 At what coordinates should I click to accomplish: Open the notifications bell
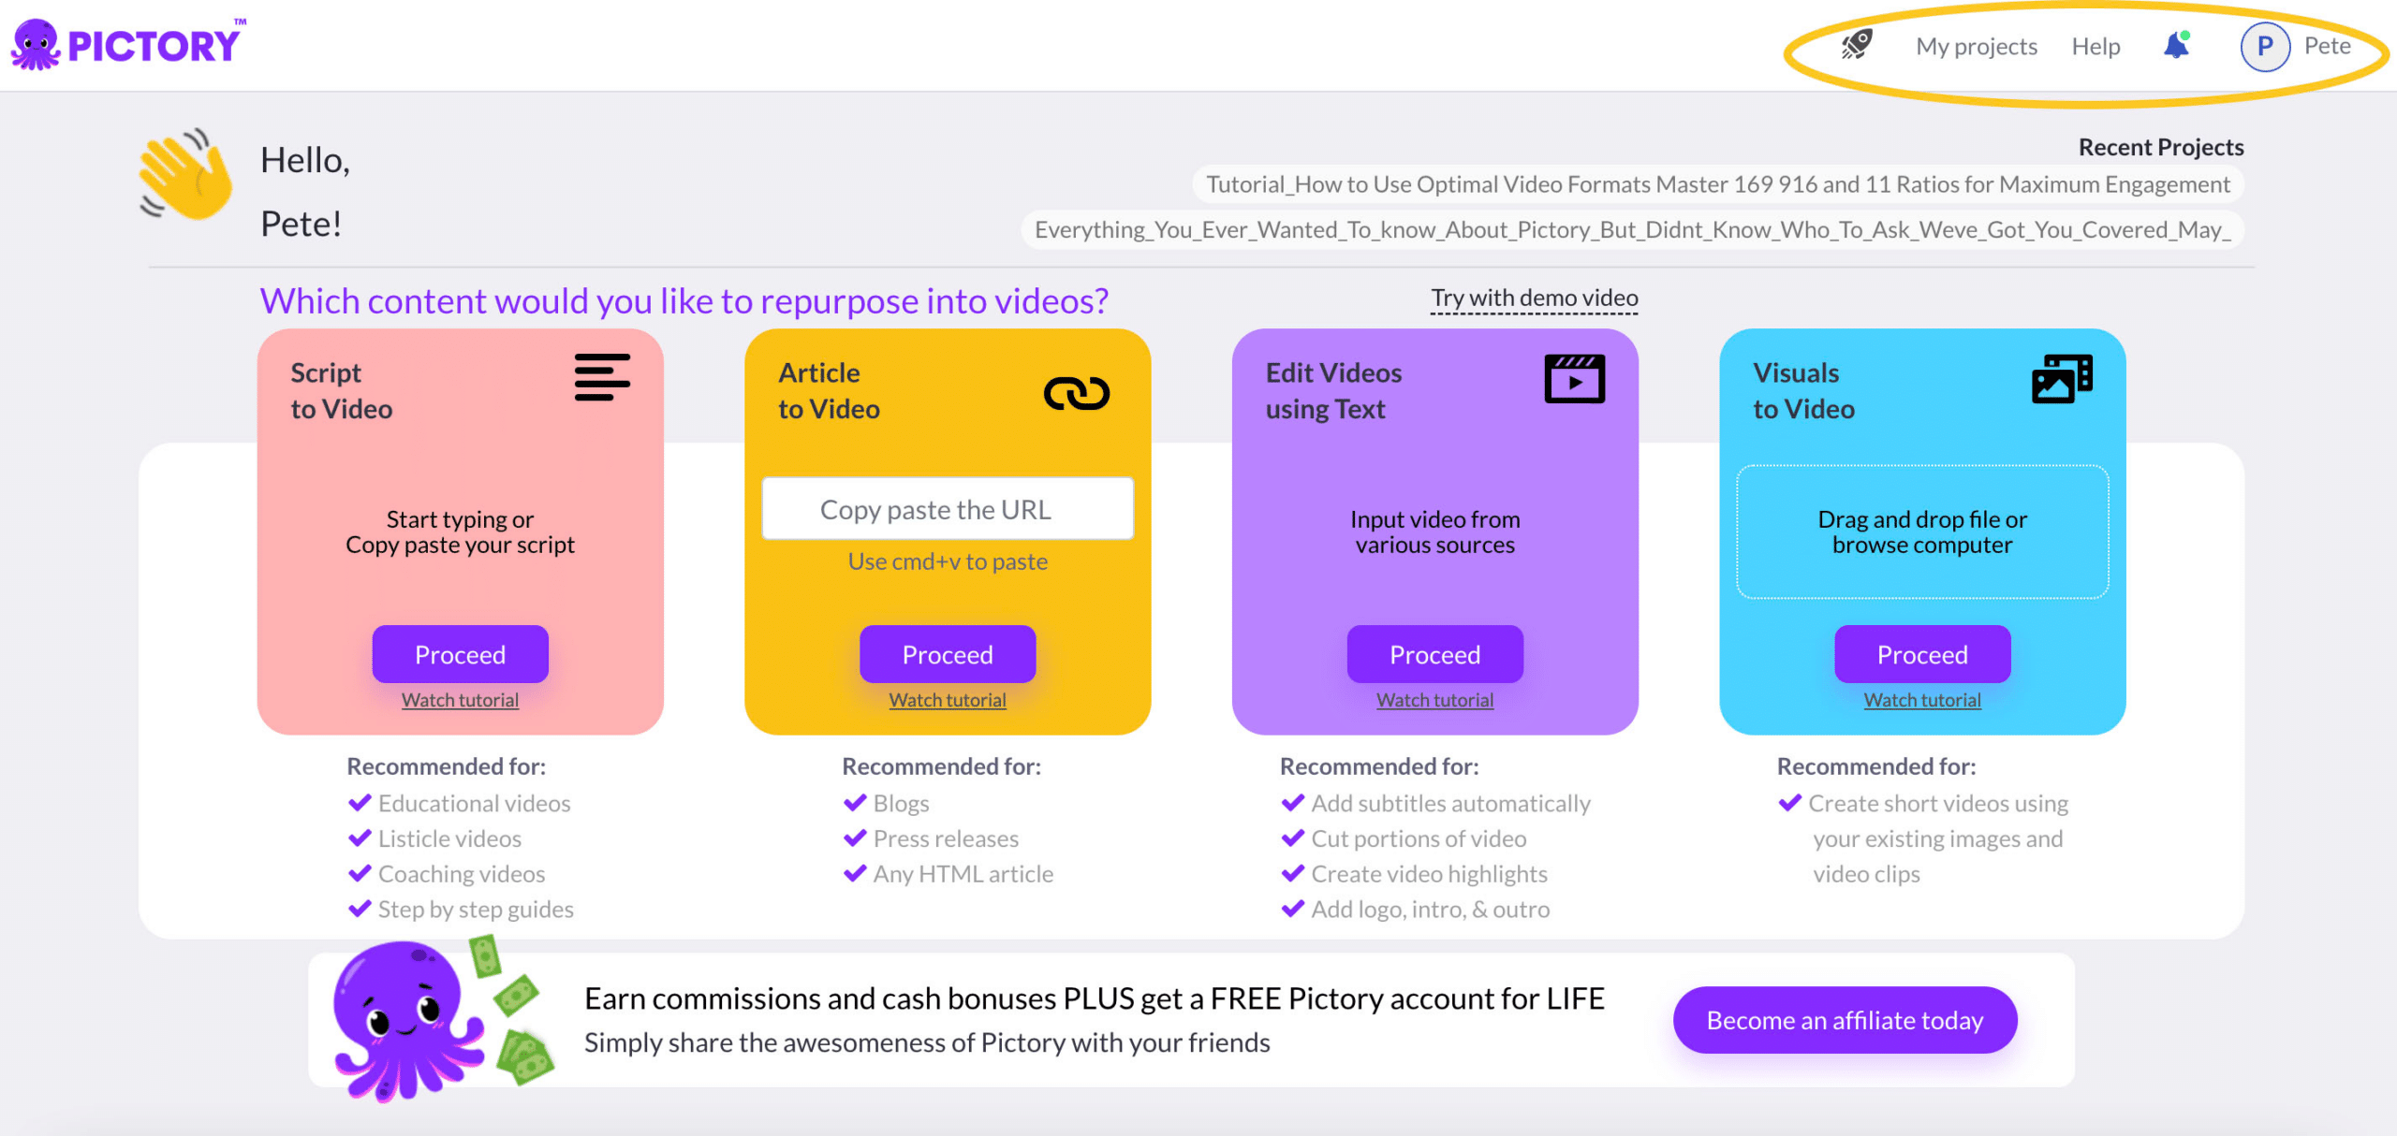2177,46
